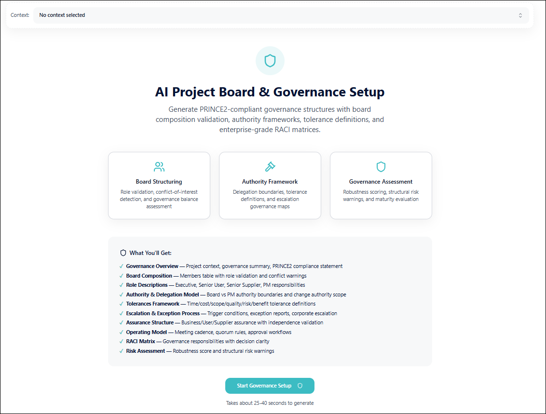546x414 pixels.
Task: Click checkmark next to Operating Model
Action: pyautogui.click(x=121, y=332)
